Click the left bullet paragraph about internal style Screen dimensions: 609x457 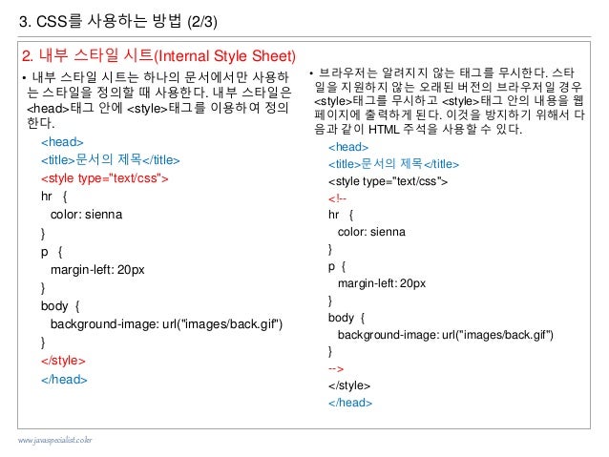[157, 100]
